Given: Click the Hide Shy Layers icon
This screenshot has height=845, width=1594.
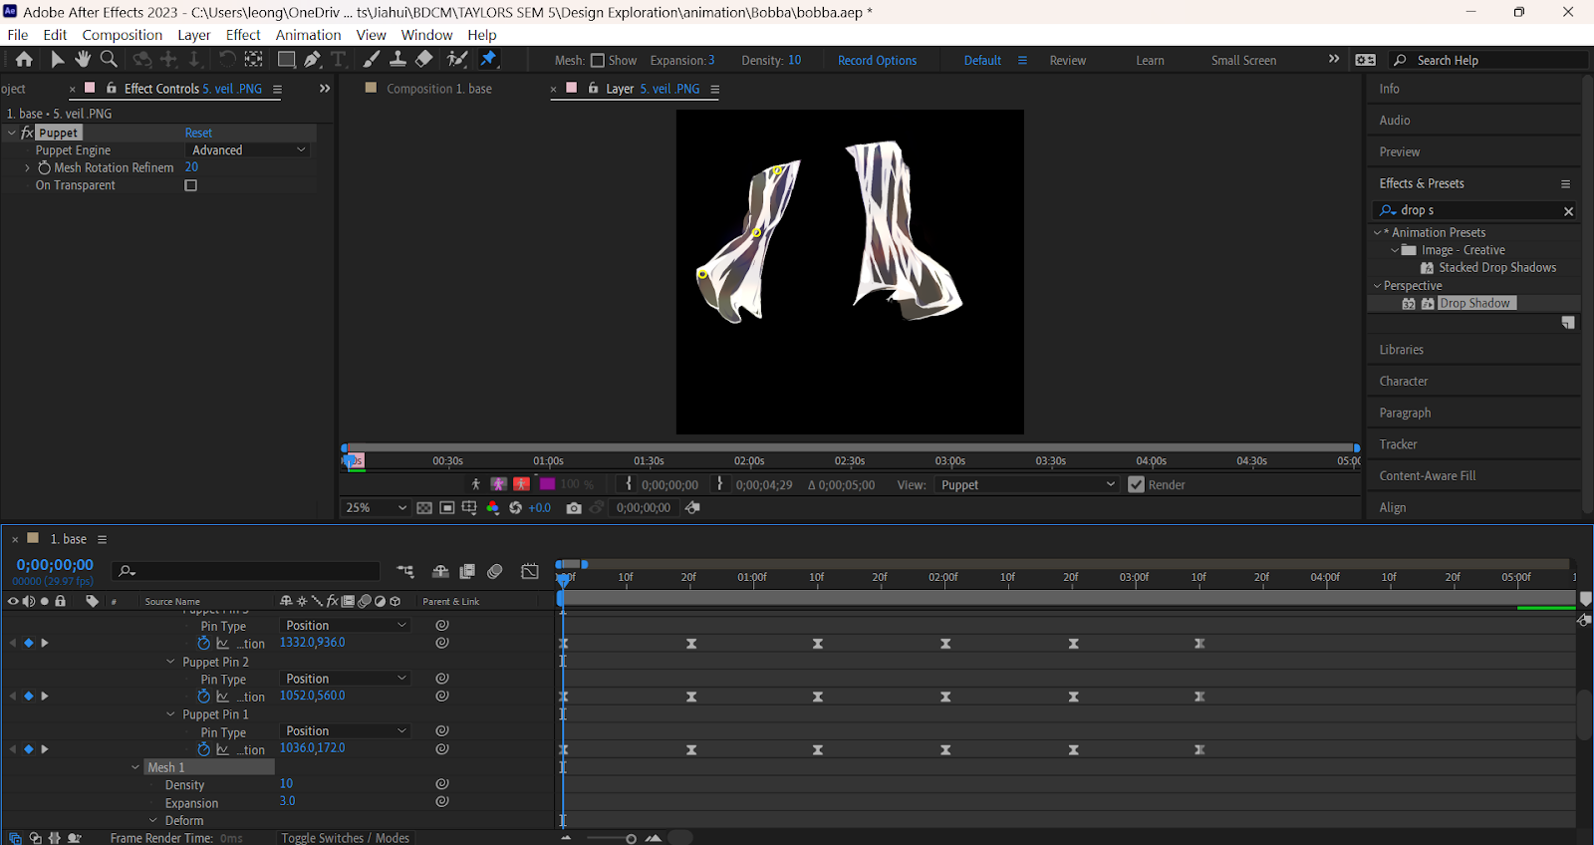Looking at the screenshot, I should [x=440, y=571].
